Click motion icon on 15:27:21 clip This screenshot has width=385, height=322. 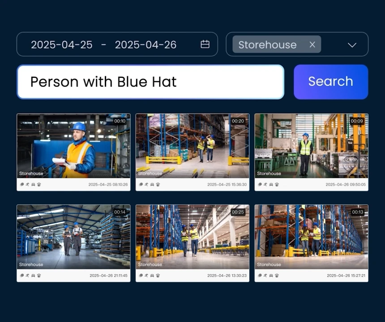[260, 275]
